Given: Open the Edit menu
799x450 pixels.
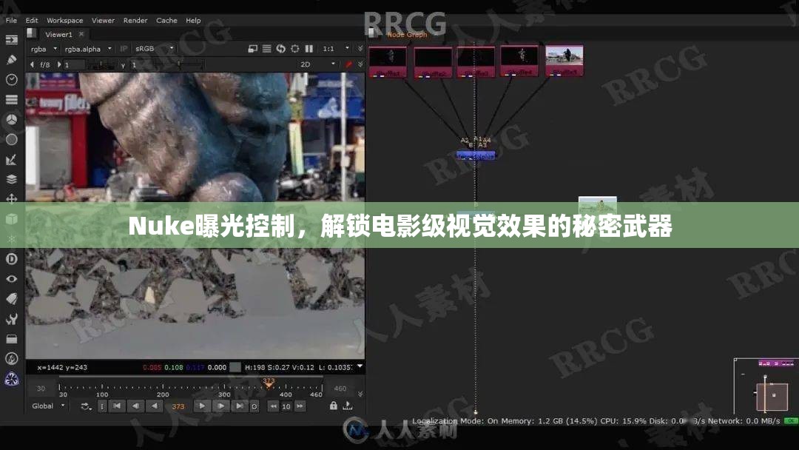Looking at the screenshot, I should (x=32, y=21).
